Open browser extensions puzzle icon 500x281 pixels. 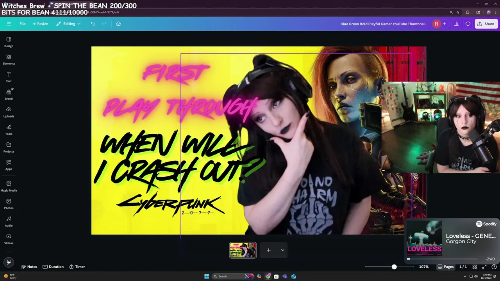(468, 12)
